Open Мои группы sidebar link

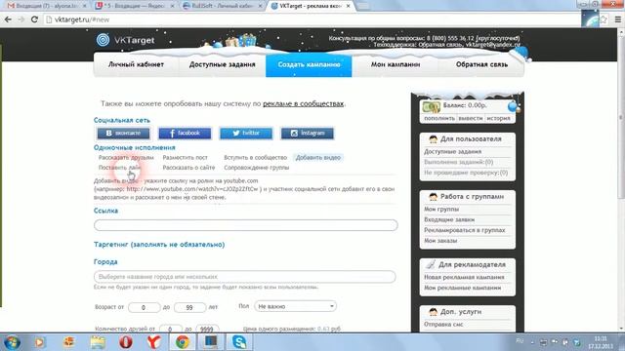tap(441, 209)
